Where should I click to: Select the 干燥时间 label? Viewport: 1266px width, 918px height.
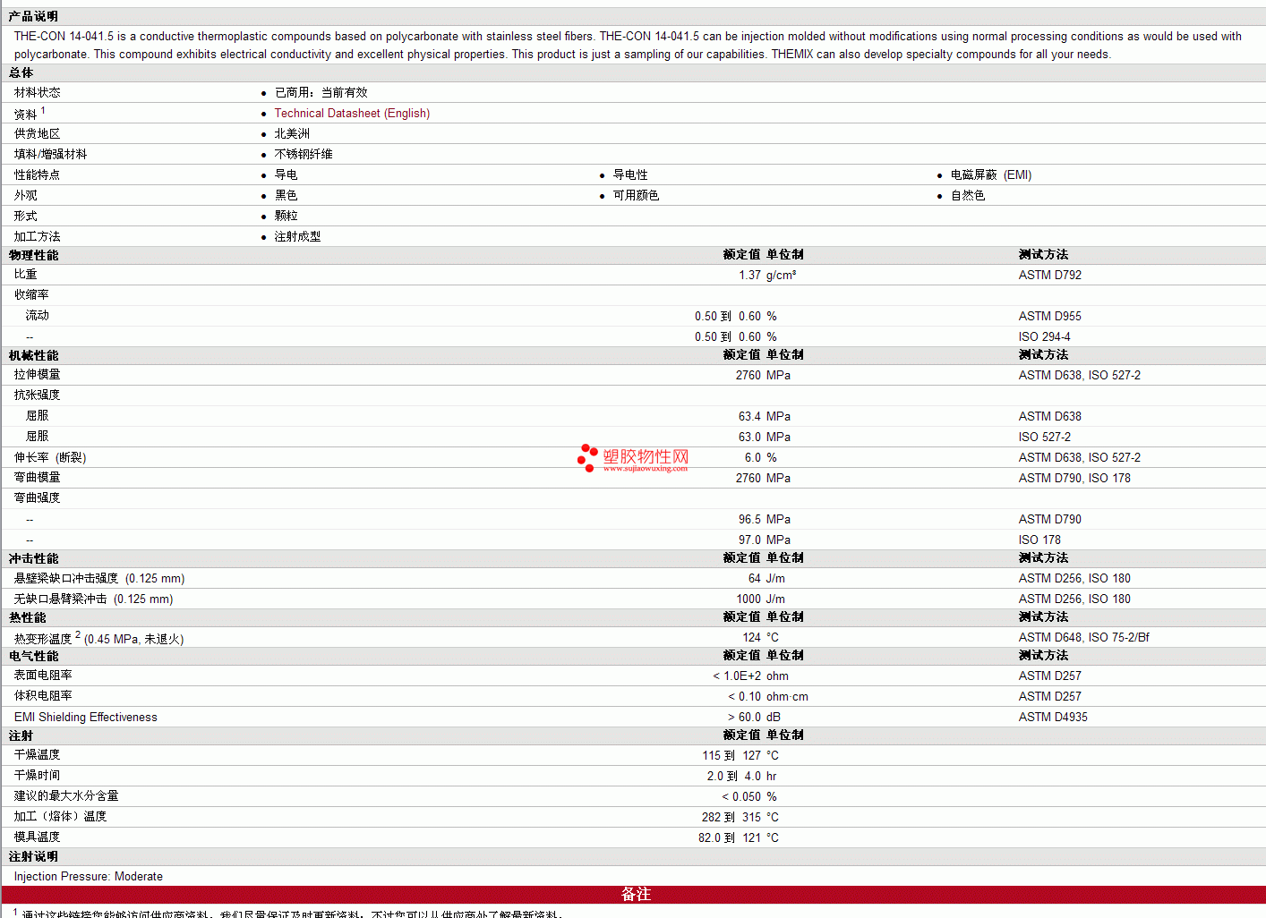[x=38, y=776]
